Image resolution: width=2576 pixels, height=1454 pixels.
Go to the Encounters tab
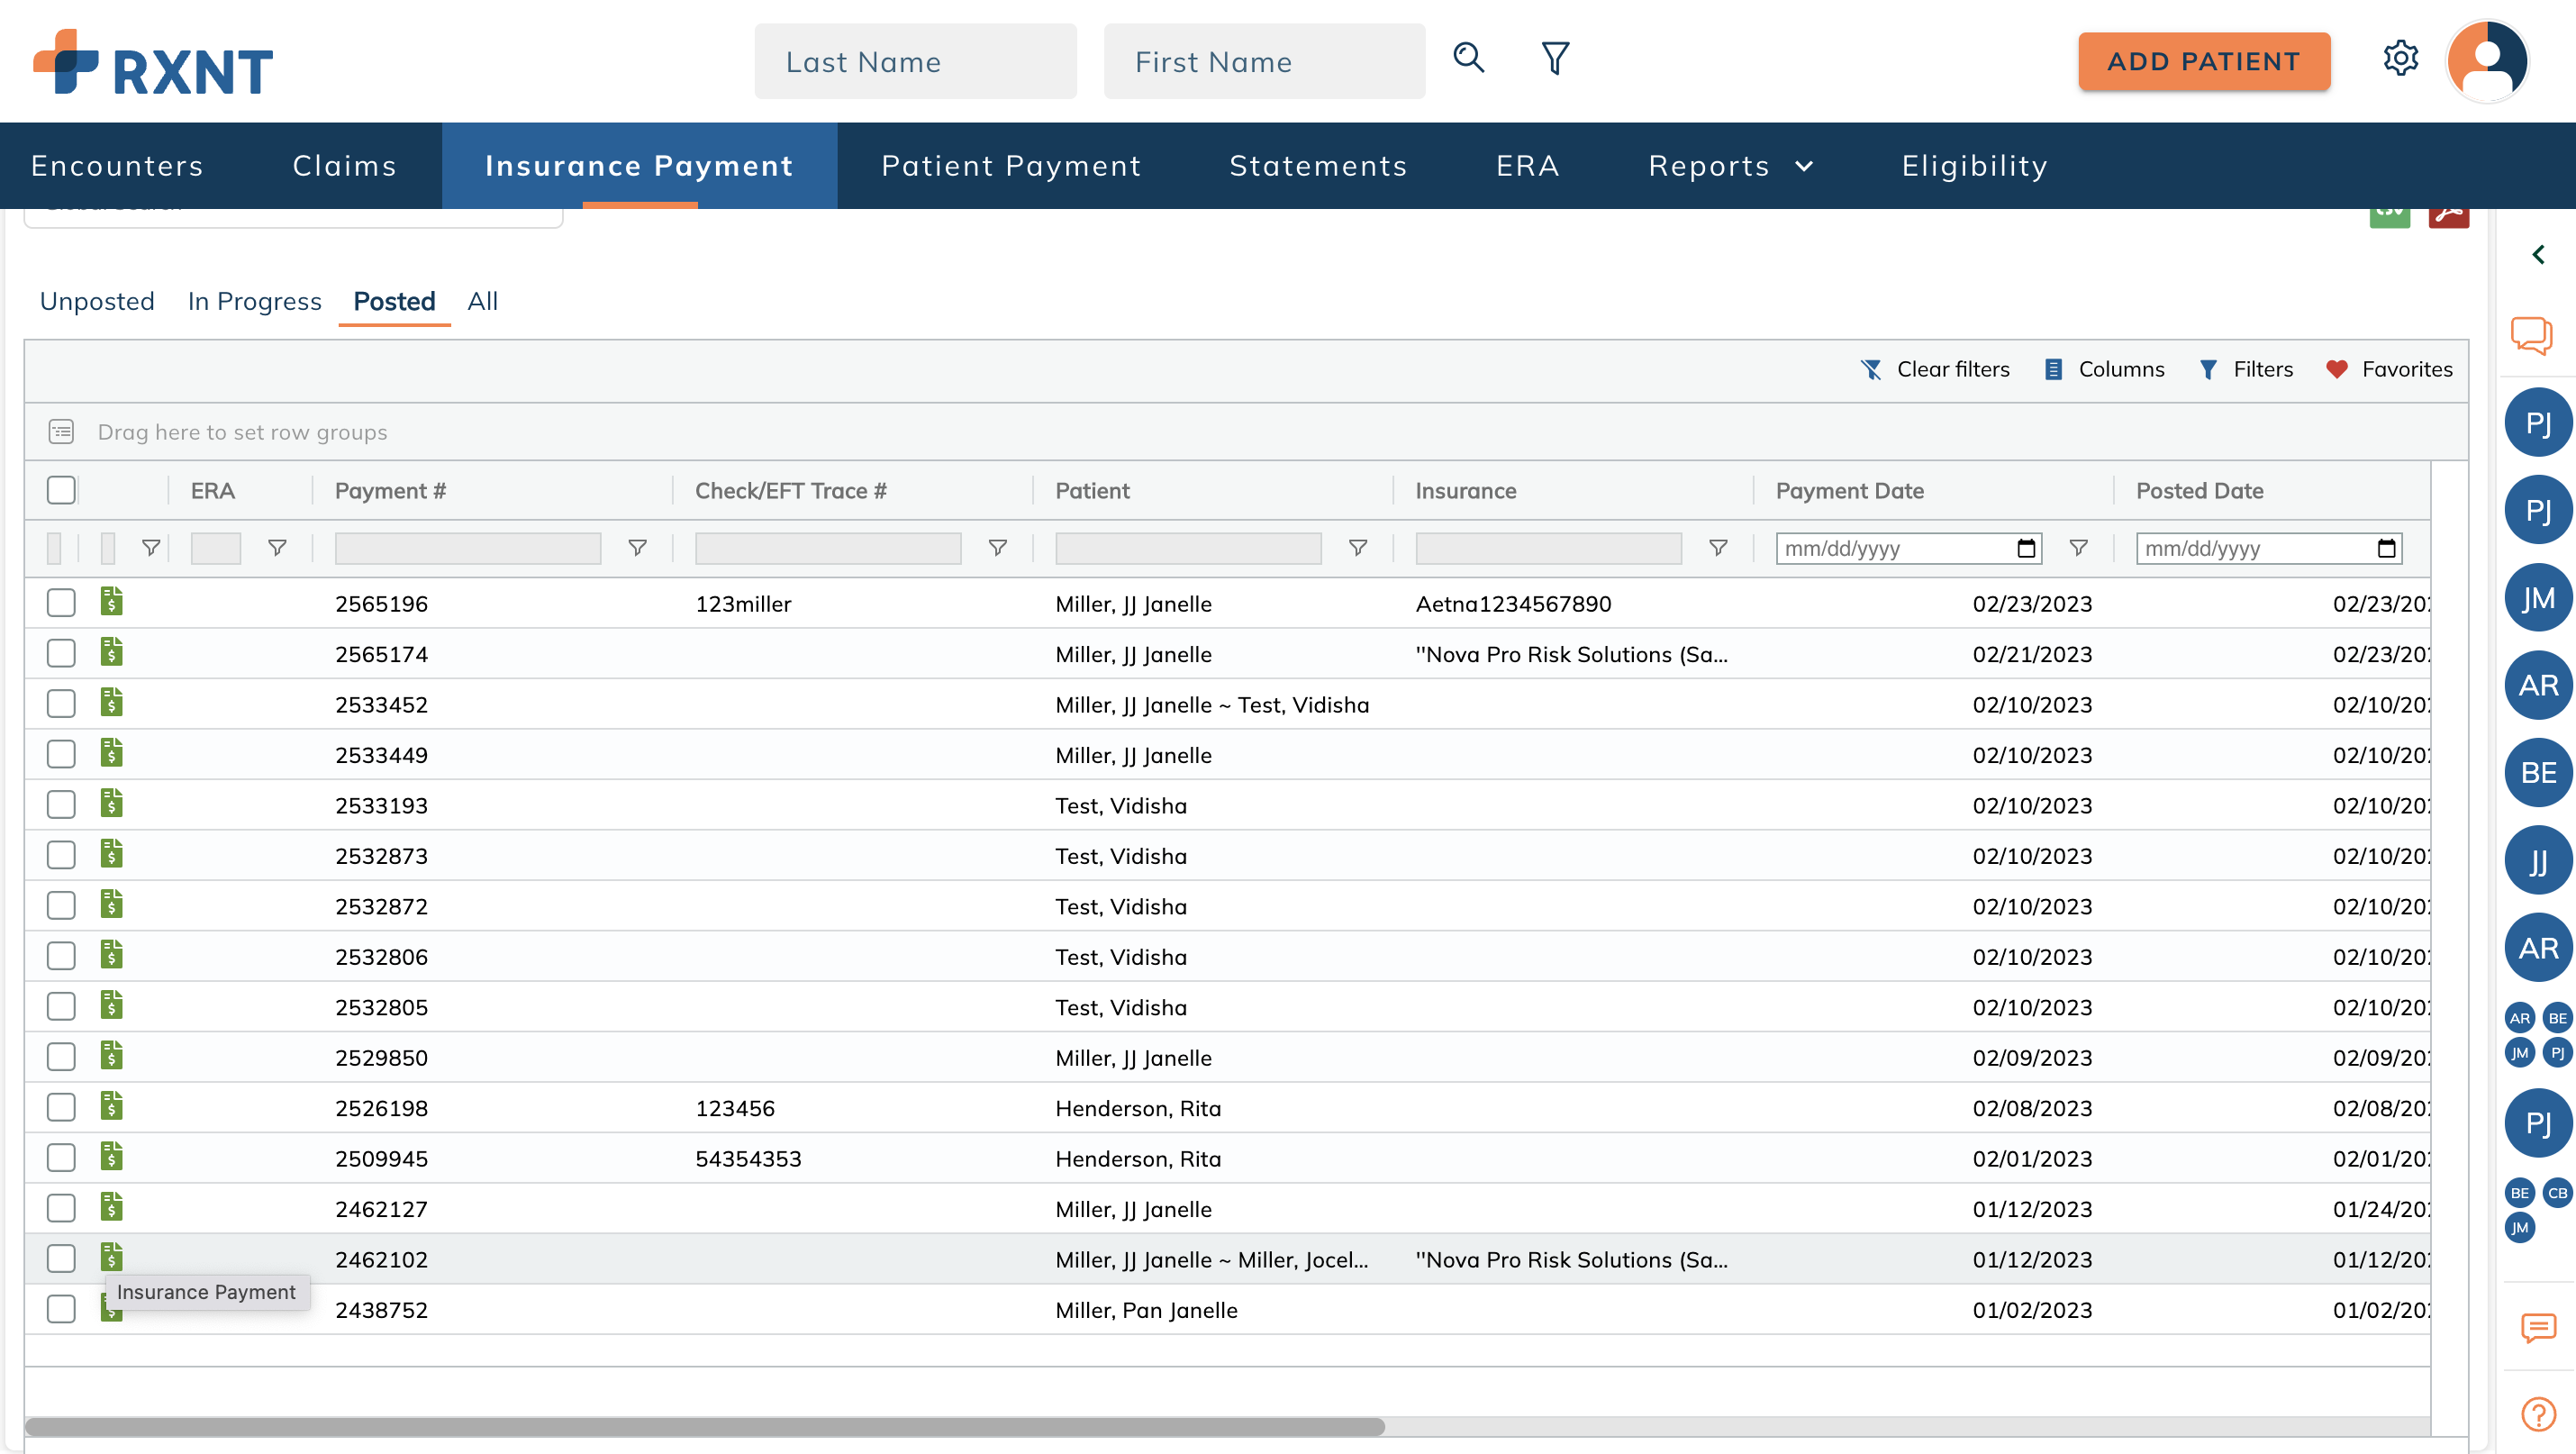click(117, 166)
